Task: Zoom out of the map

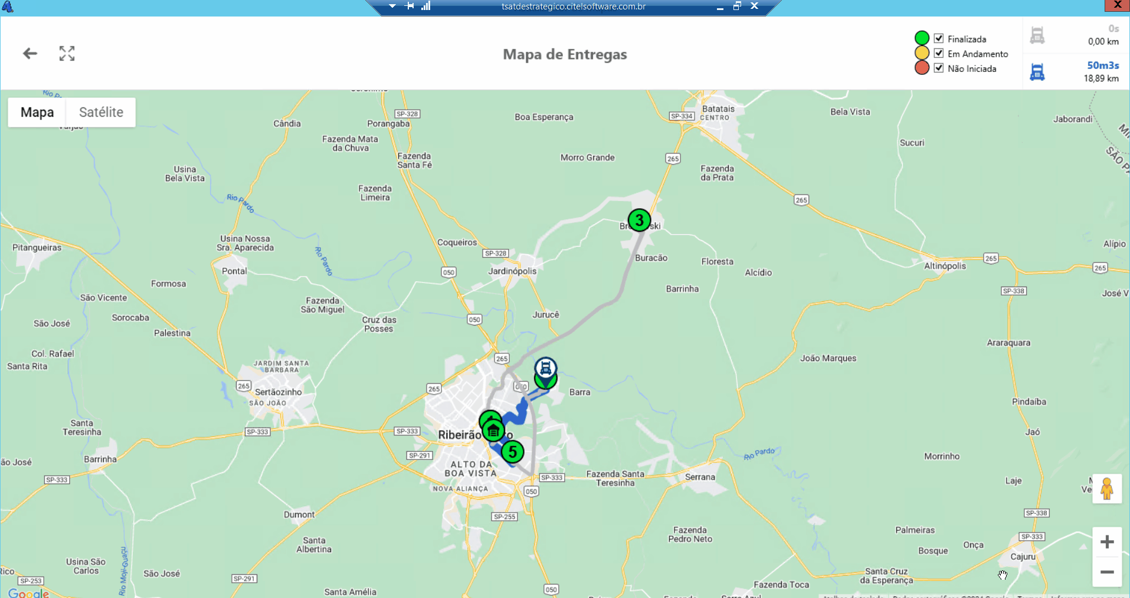Action: 1107,572
